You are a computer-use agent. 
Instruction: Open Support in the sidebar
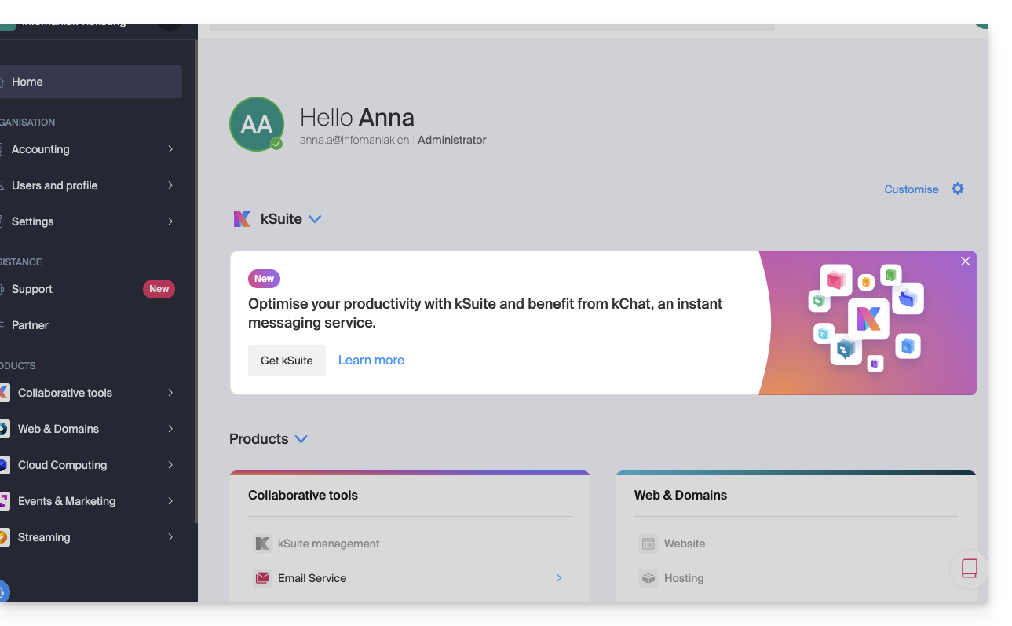[32, 289]
